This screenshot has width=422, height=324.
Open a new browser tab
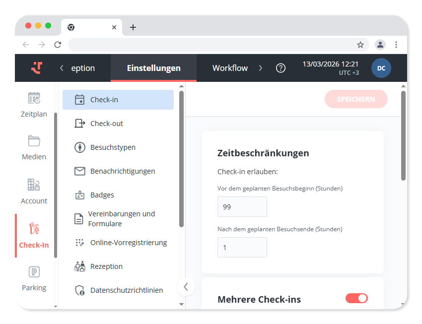(x=133, y=27)
